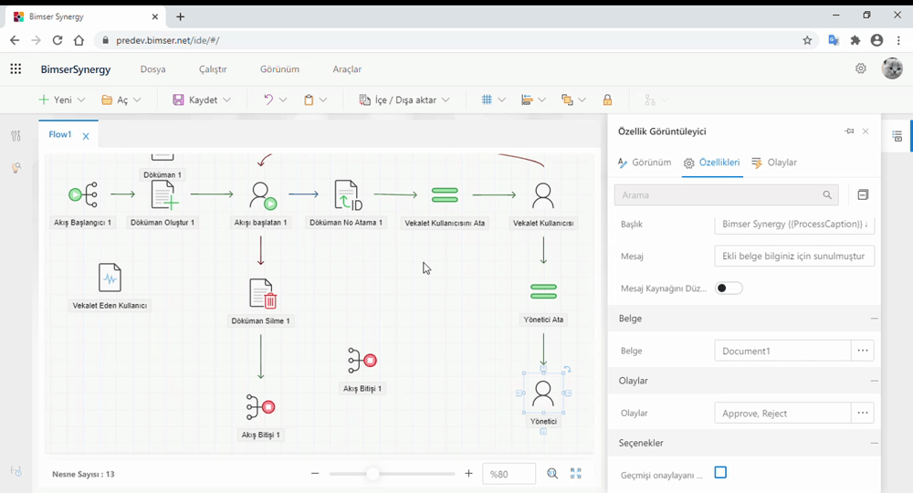Click the Başlık input field
The width and height of the screenshot is (913, 493).
pos(794,224)
